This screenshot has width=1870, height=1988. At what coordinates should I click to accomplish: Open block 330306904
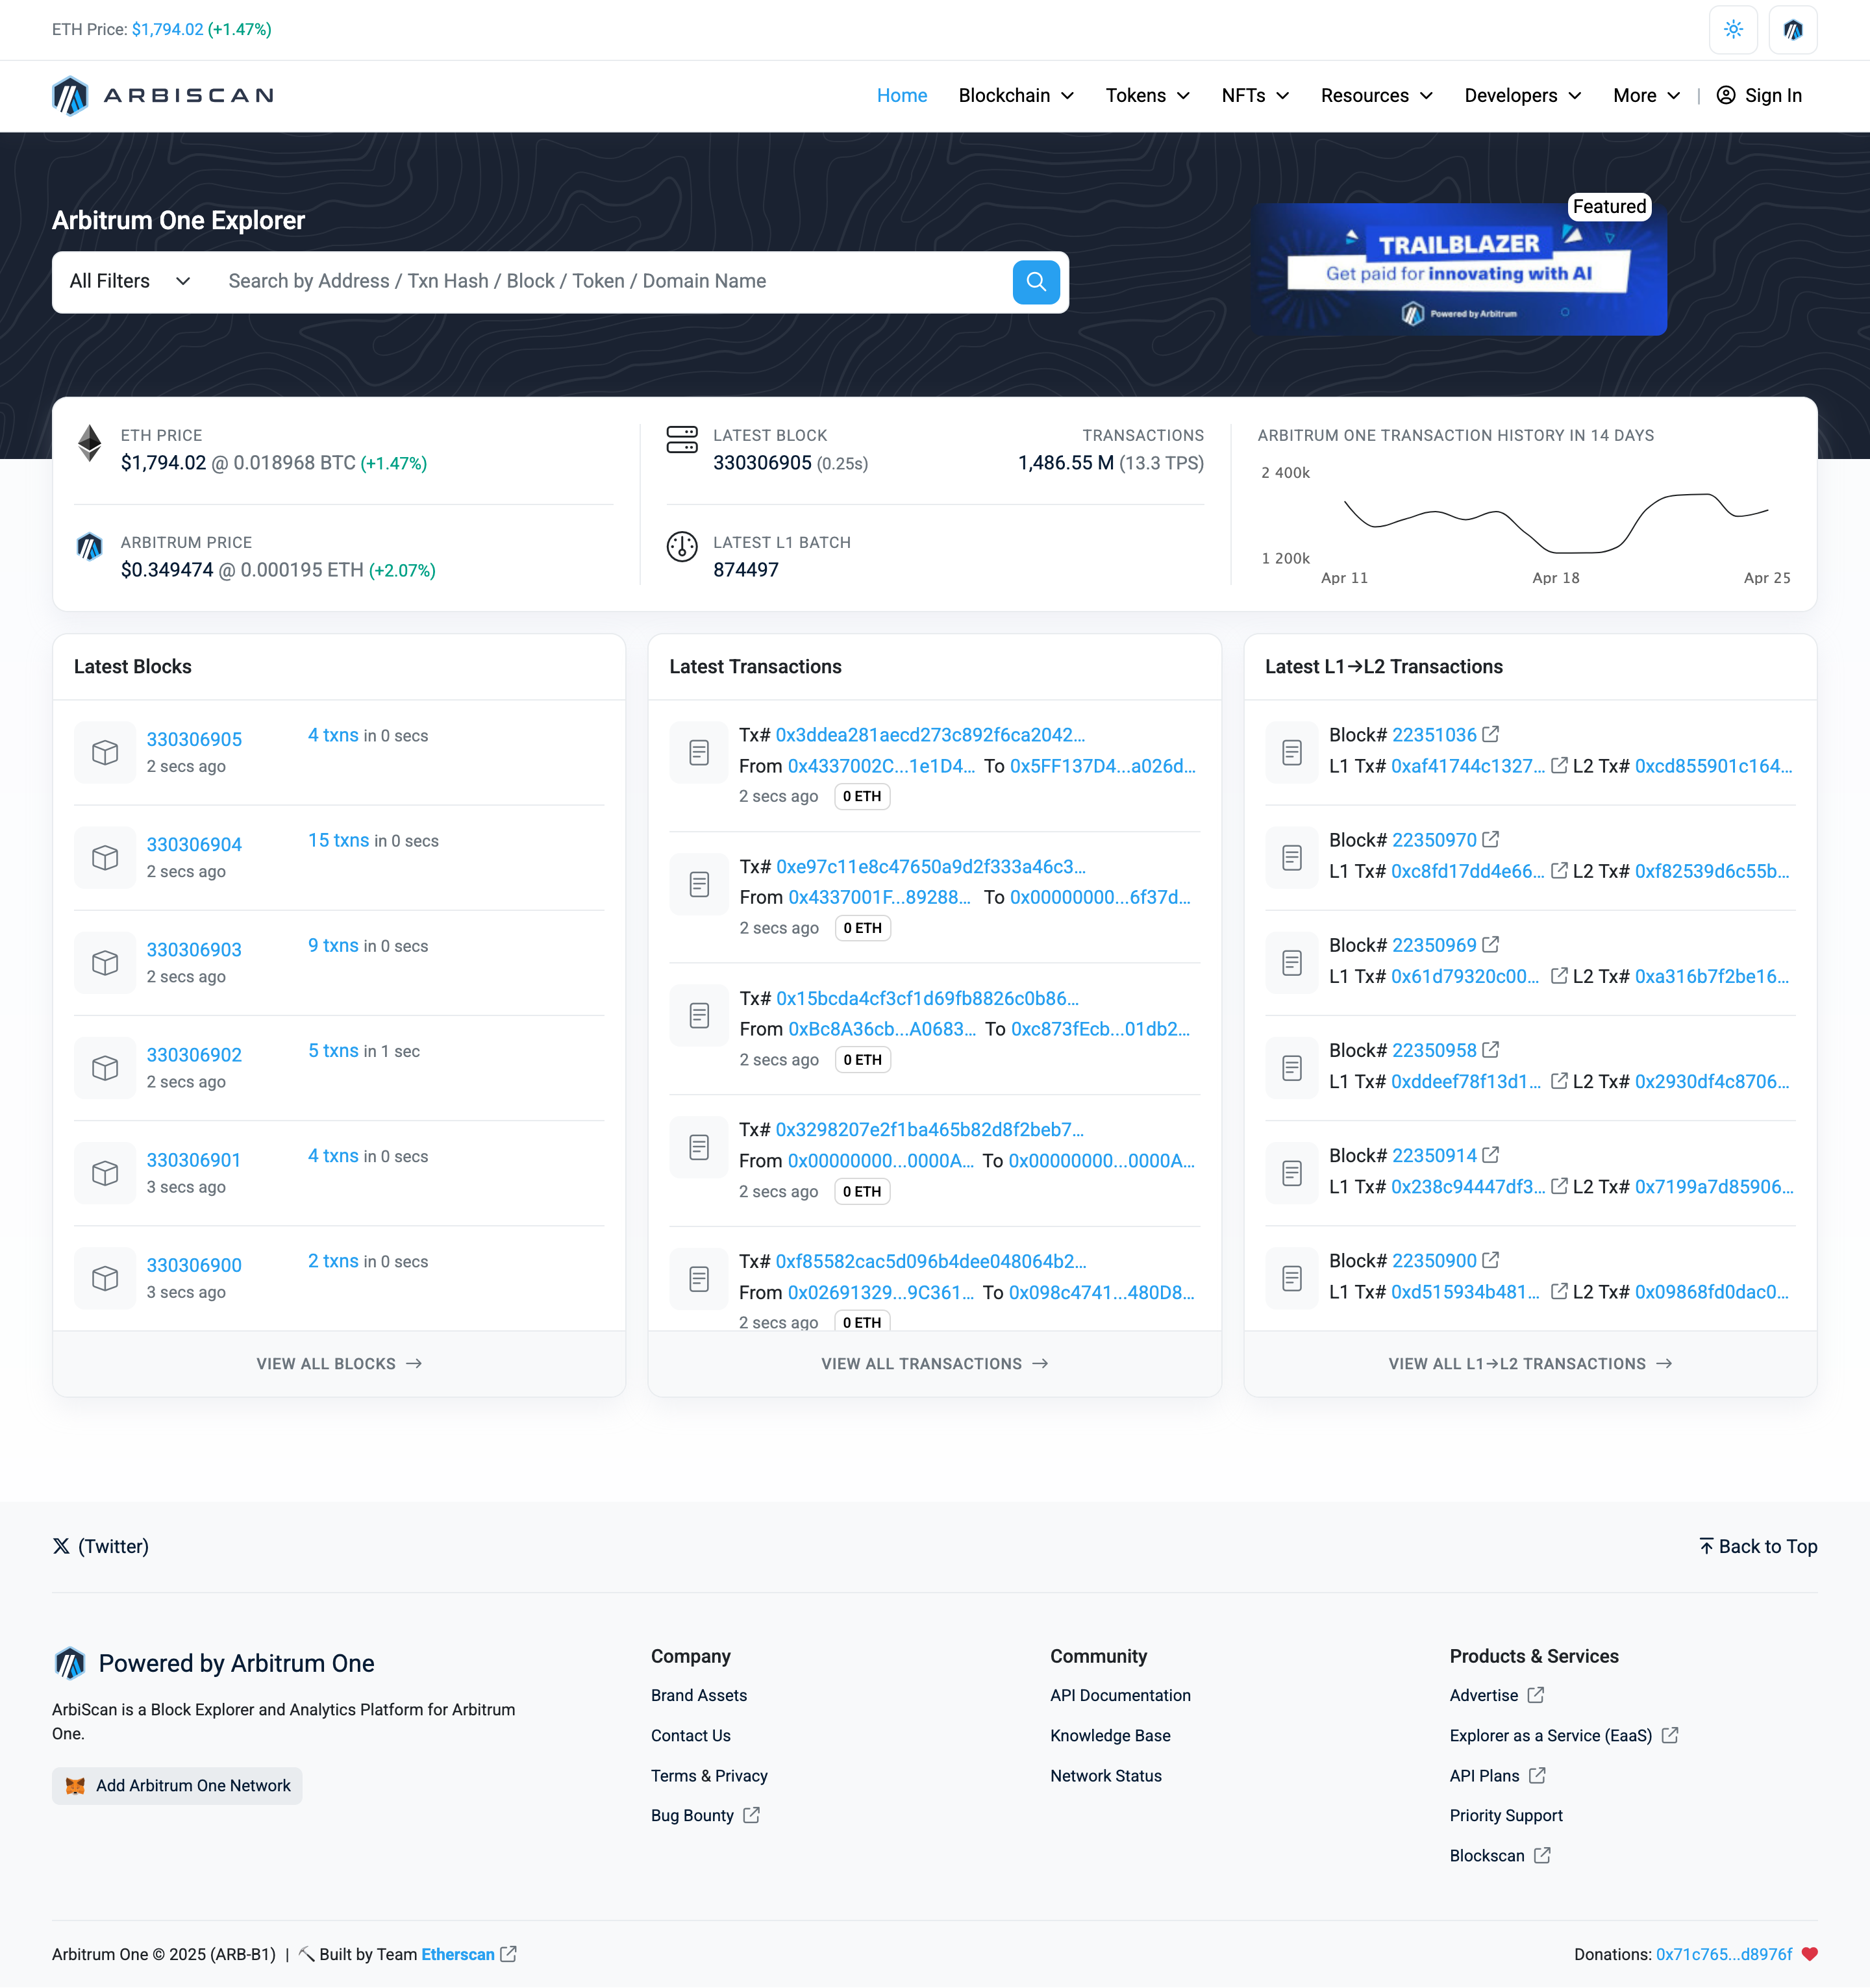coord(194,844)
